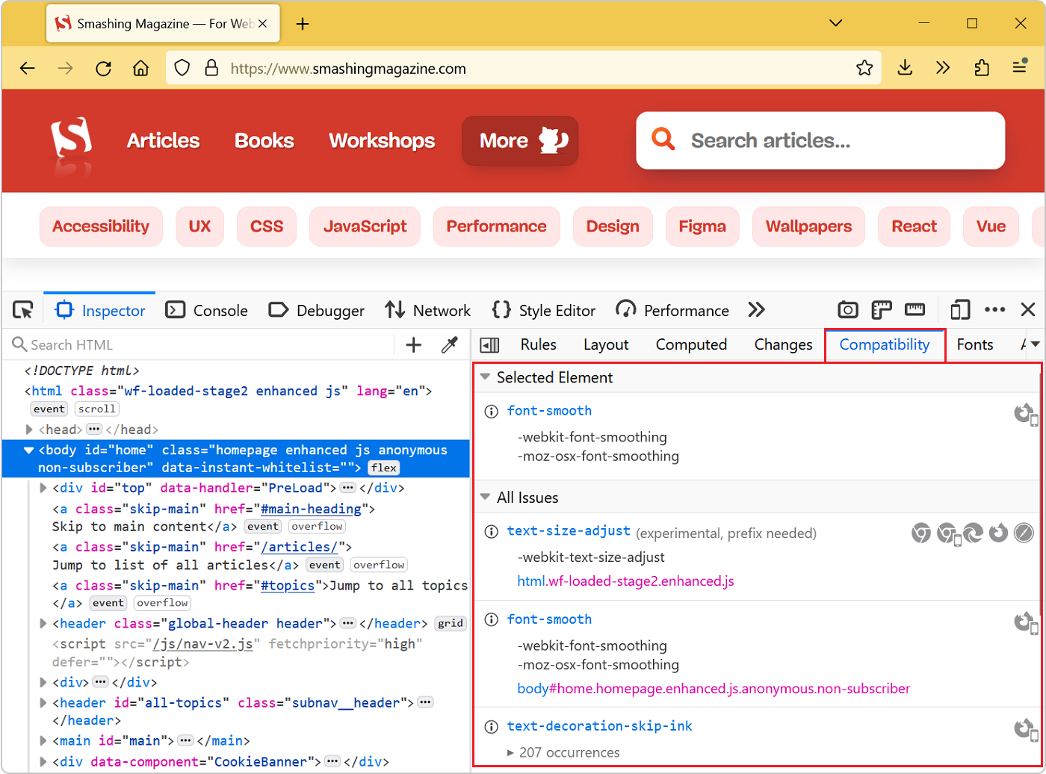Open the Workshops menu in the site header
The width and height of the screenshot is (1046, 774).
click(x=381, y=140)
